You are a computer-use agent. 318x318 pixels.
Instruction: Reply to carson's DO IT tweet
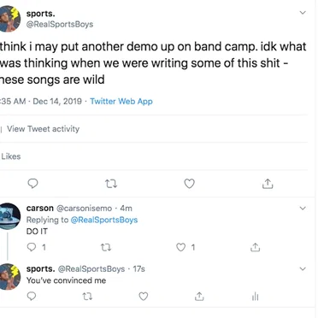[x=32, y=247]
